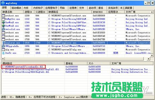The width and height of the screenshot is (155, 100).
Task: Click the explorer.exe process icon
Action: pos(3,43)
